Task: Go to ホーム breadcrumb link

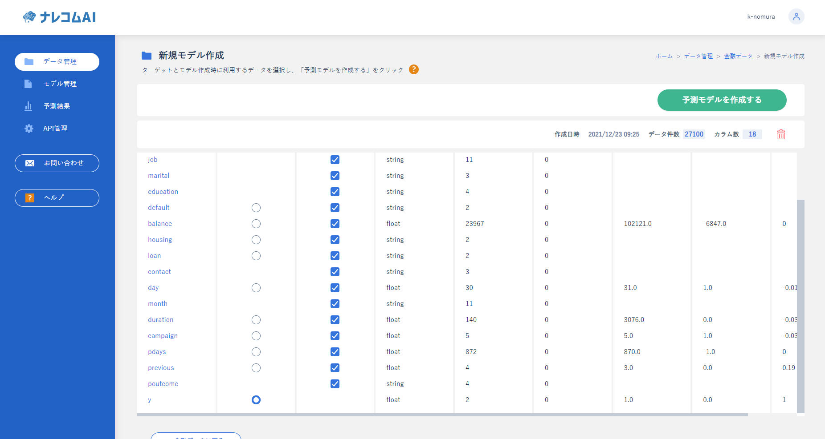Action: pyautogui.click(x=664, y=56)
